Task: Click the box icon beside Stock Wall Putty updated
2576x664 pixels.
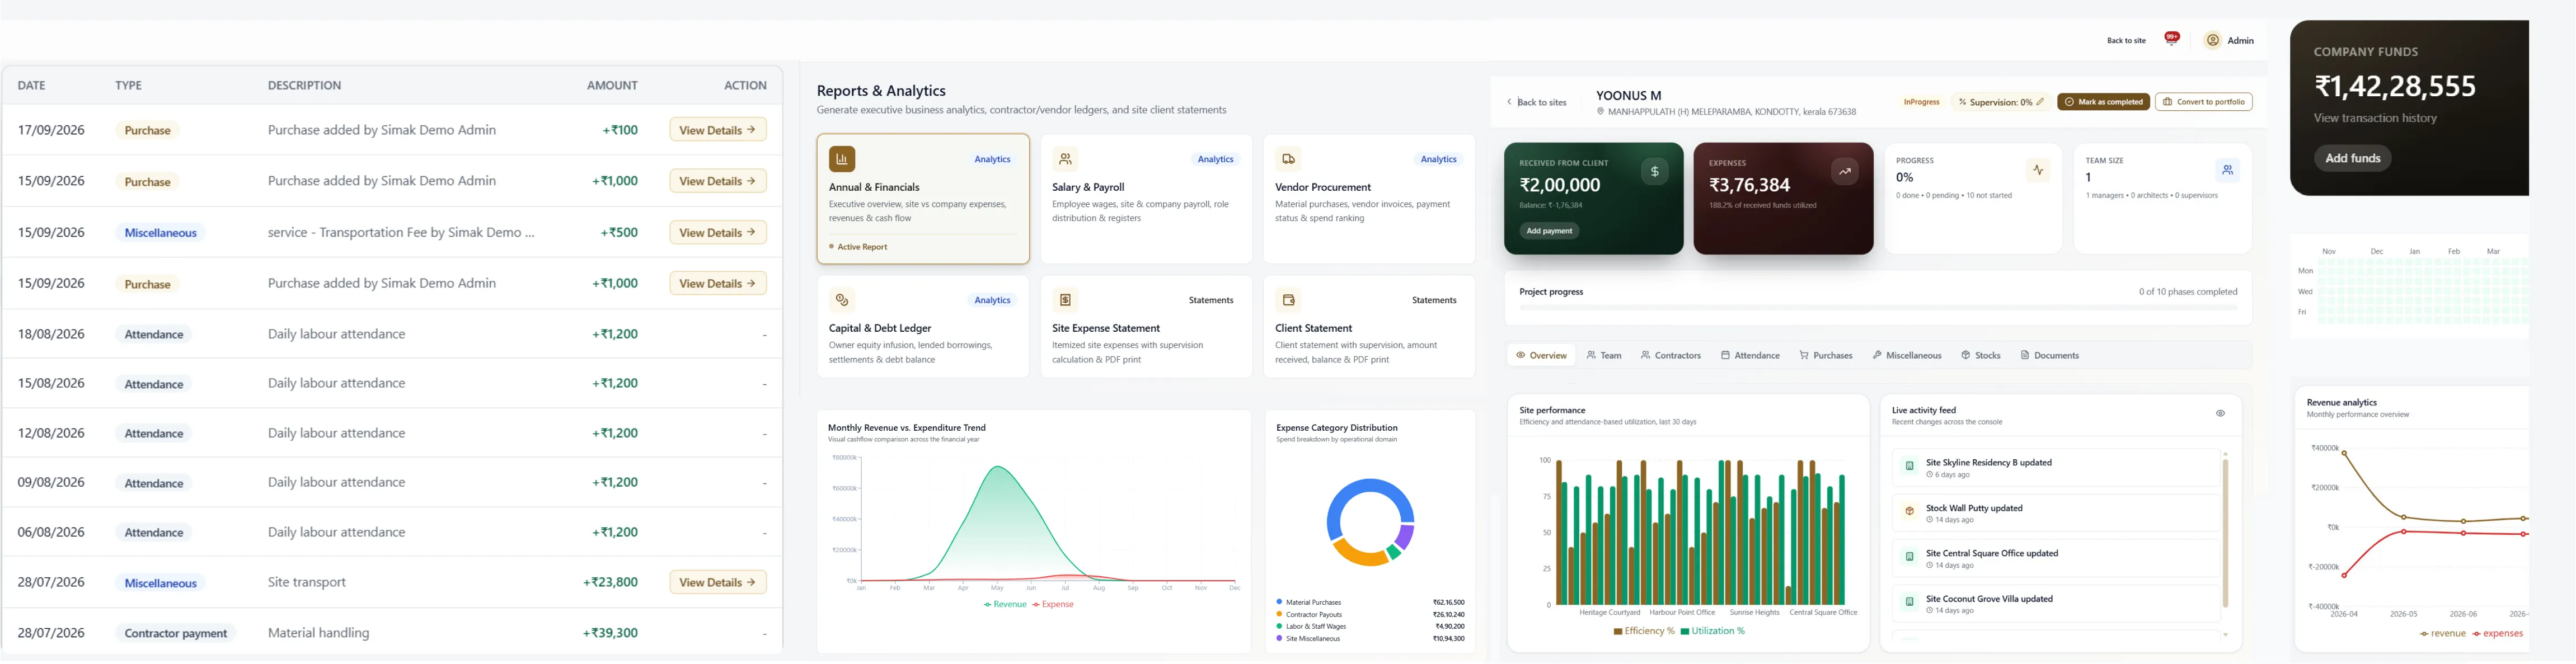Action: [x=1909, y=511]
